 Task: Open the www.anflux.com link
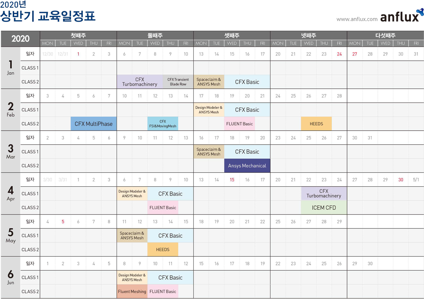click(357, 19)
